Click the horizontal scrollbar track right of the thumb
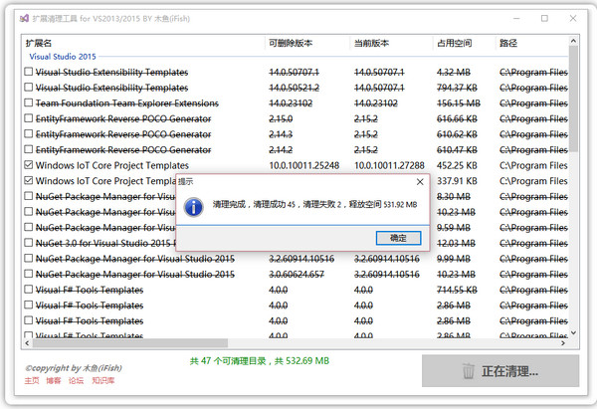This screenshot has width=597, height=409. click(392, 343)
